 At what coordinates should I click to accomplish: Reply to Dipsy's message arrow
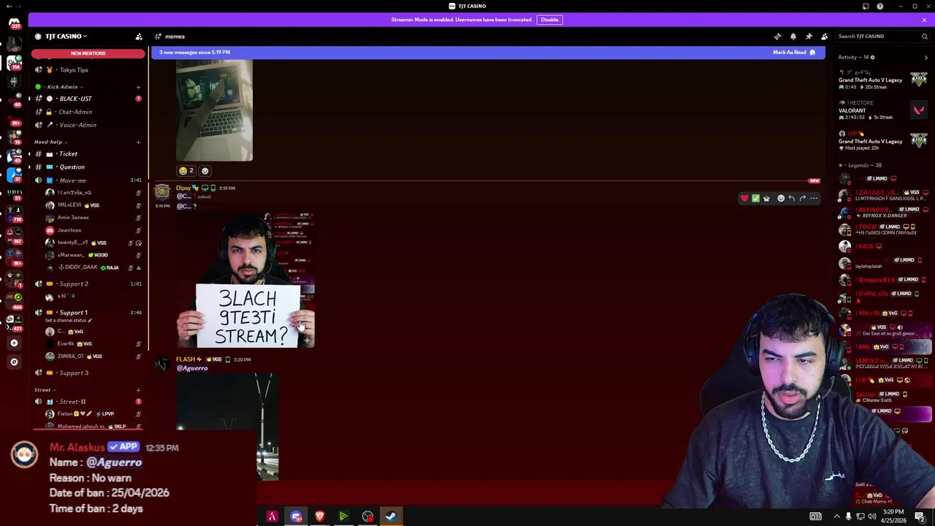point(792,198)
